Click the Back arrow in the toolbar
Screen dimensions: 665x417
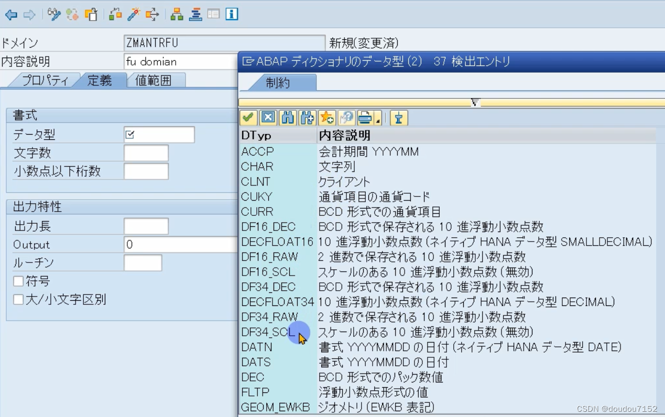(12, 14)
